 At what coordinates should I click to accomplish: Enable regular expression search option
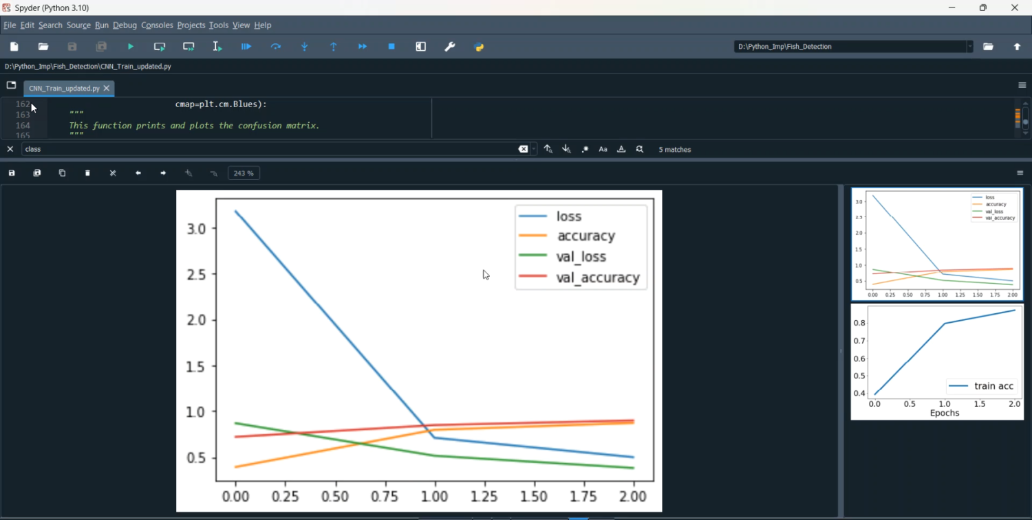[x=585, y=149]
